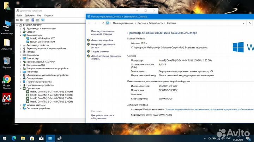The image size is (254, 142).
Task: Select NVIDIA GeForce GT 540M adapter
Action: pos(42,41)
